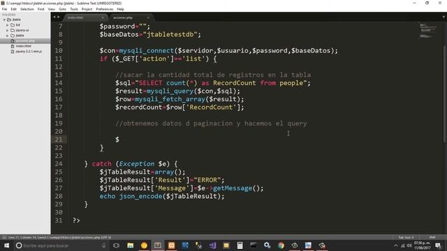Open Google Chrome from taskbar
Screen dimensions: 447x251
pos(281,245)
